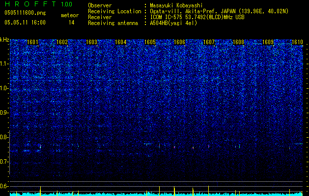Click the "Receiving antenna" field label

[113, 23]
